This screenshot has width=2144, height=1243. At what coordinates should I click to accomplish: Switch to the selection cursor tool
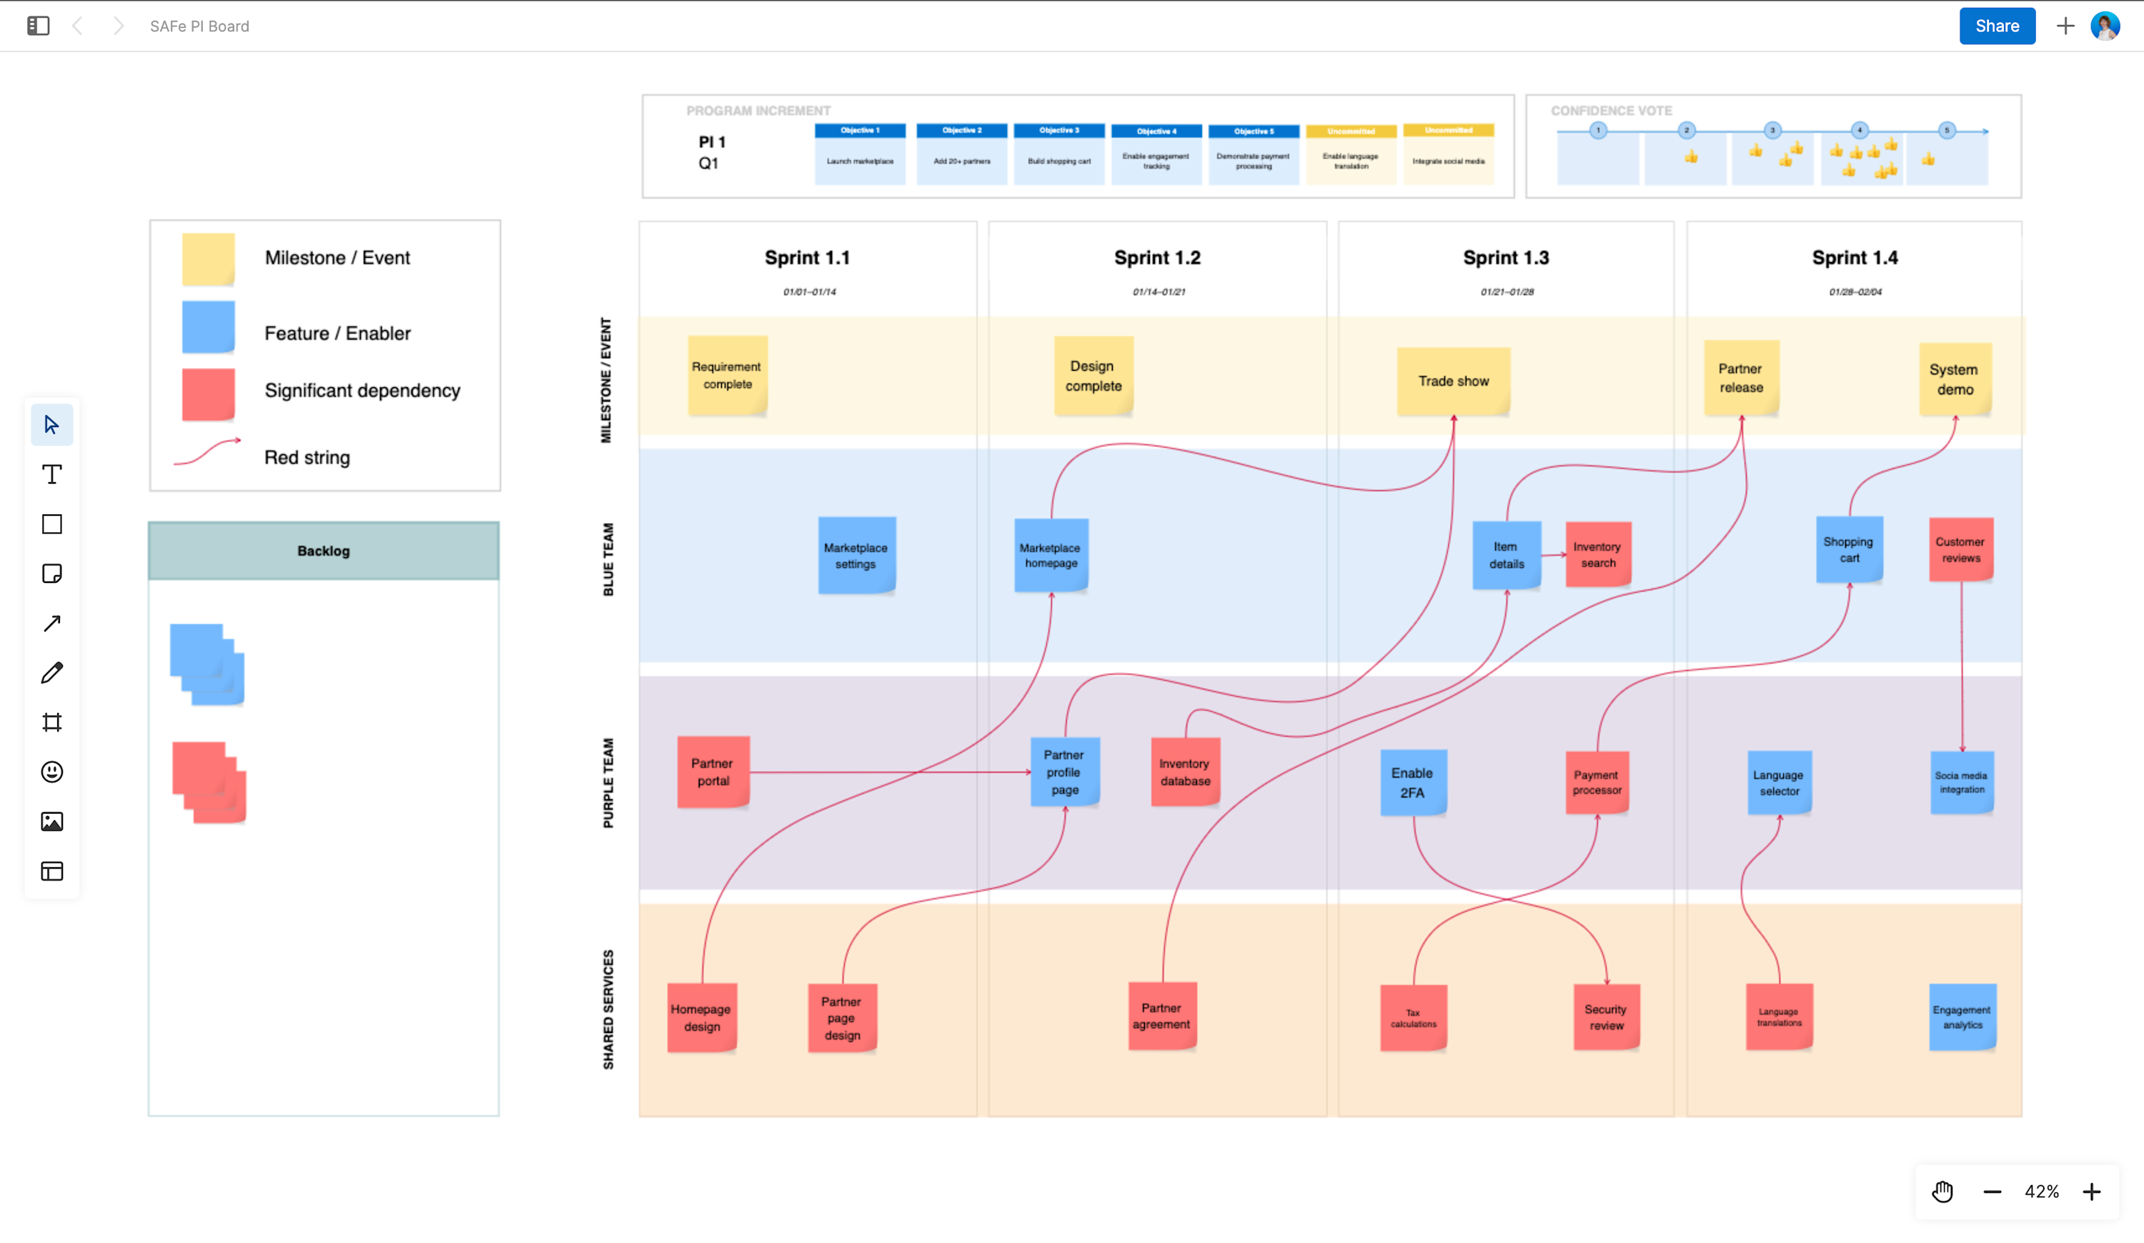(52, 424)
